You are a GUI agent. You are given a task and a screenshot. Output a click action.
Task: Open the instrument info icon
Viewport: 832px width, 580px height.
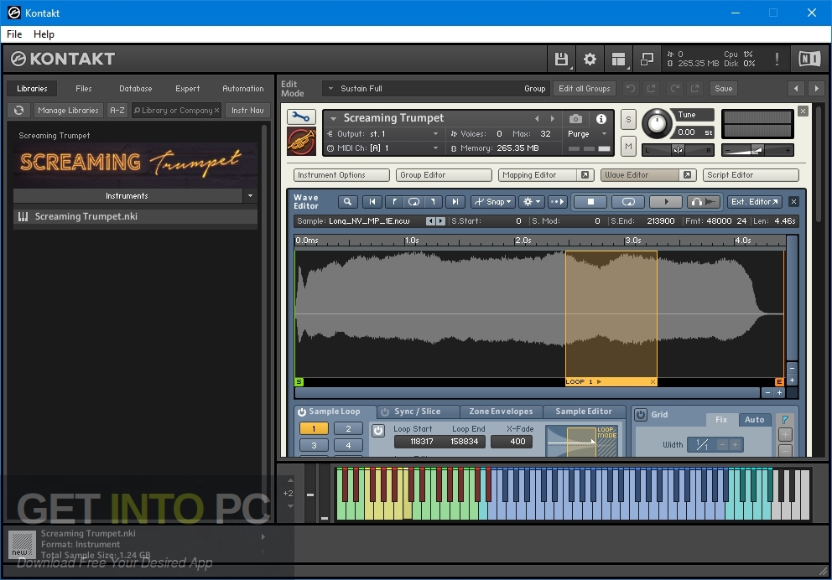coord(601,119)
